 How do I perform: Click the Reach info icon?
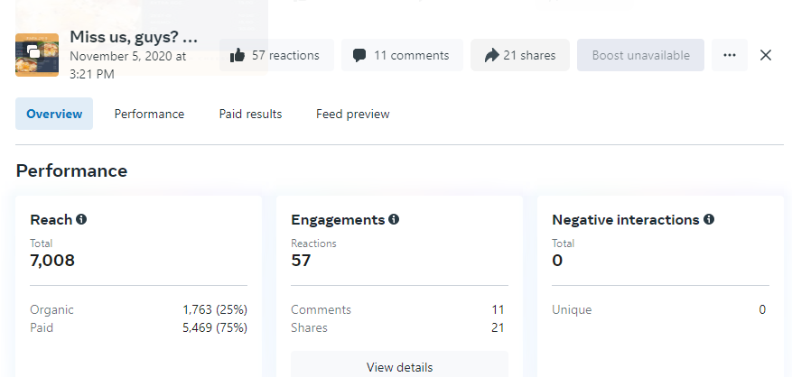pyautogui.click(x=82, y=219)
